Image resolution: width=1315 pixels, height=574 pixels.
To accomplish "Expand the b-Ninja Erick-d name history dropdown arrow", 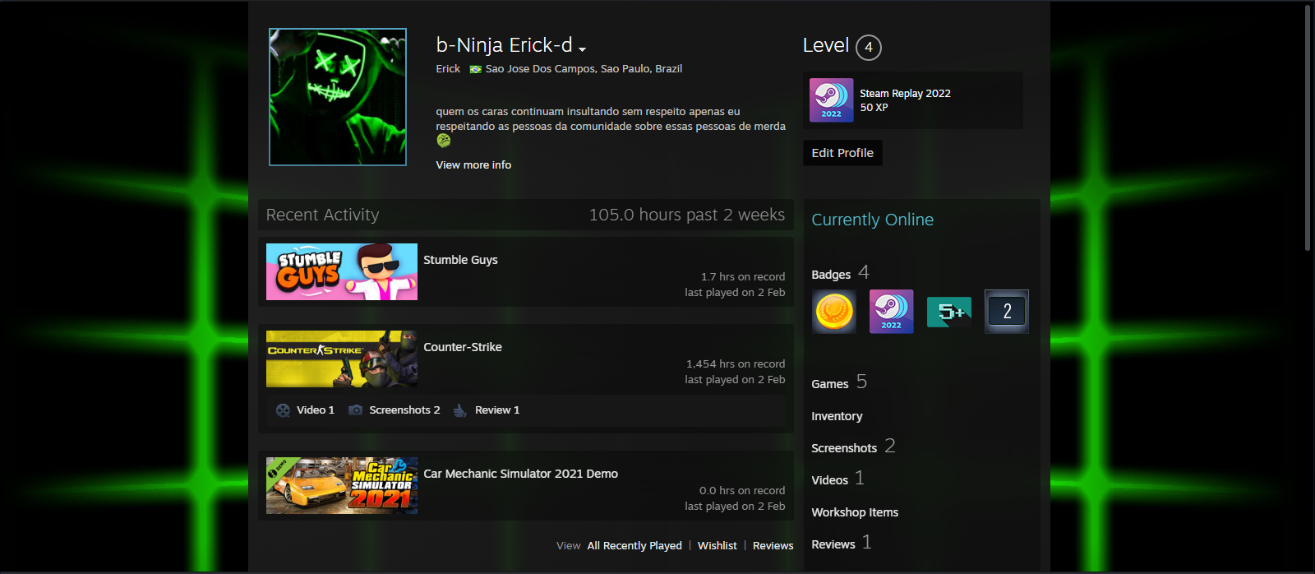I will [x=582, y=49].
